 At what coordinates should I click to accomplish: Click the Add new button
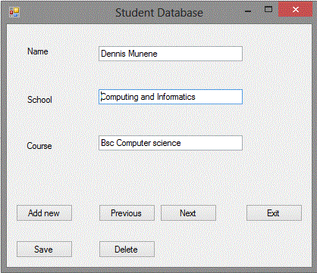[44, 213]
